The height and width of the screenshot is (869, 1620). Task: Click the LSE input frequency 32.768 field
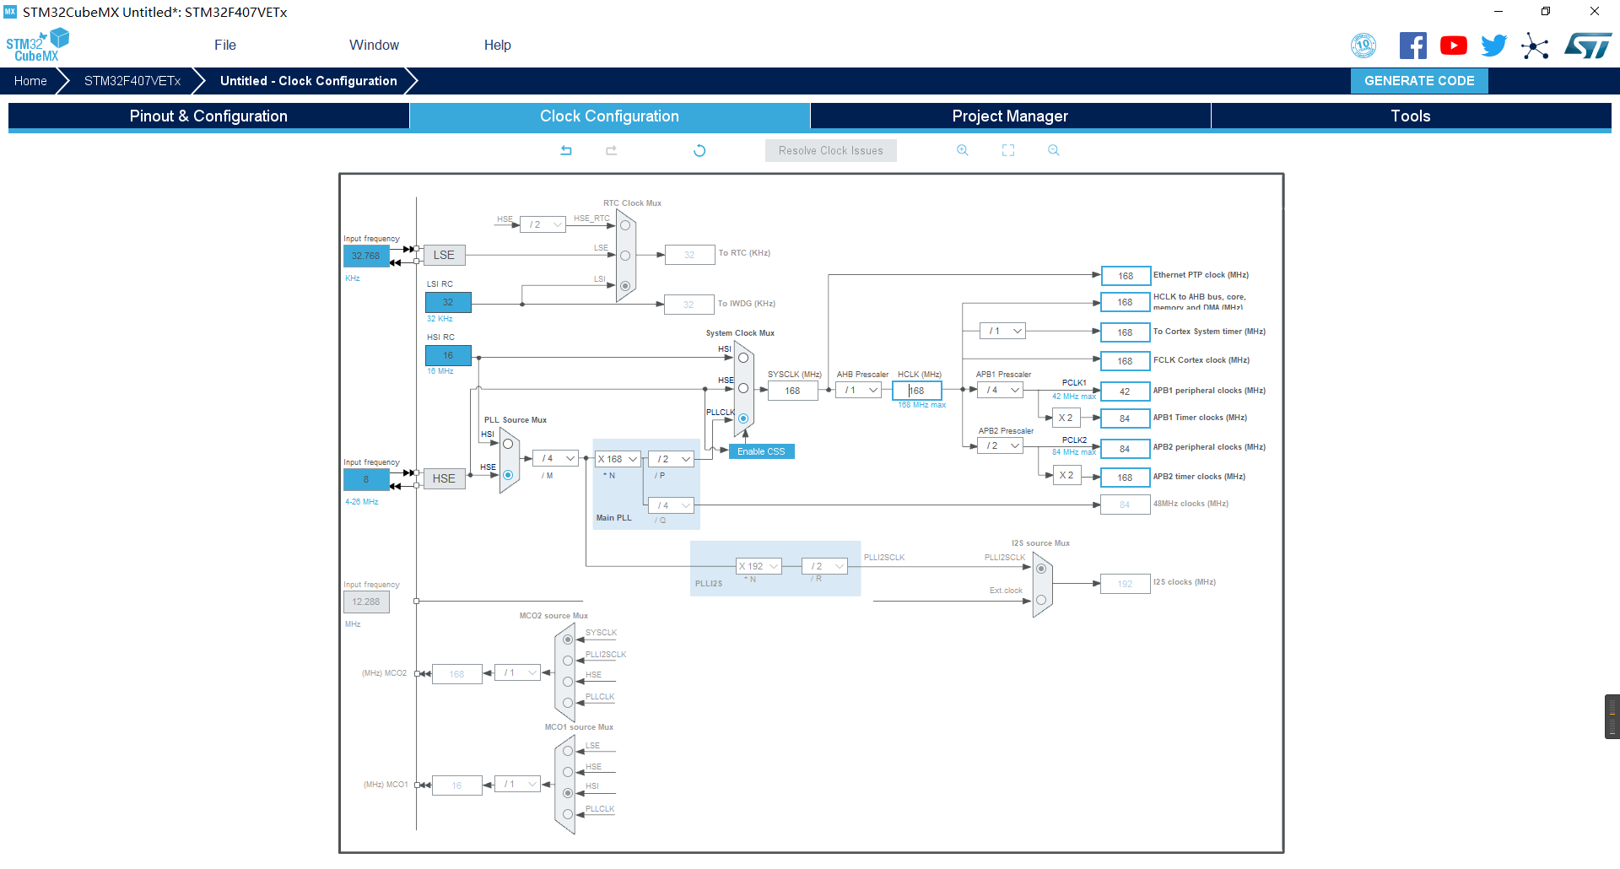(366, 256)
